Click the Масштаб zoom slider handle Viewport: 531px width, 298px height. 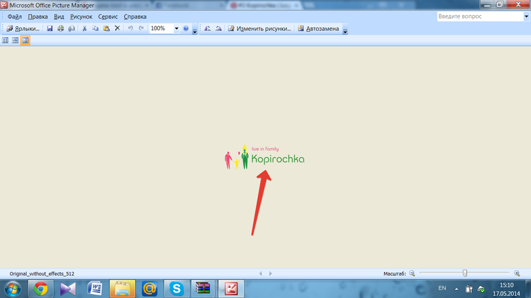(465, 273)
